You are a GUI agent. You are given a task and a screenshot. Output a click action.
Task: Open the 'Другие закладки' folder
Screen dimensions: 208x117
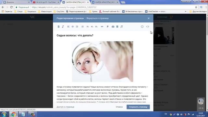point(198,12)
